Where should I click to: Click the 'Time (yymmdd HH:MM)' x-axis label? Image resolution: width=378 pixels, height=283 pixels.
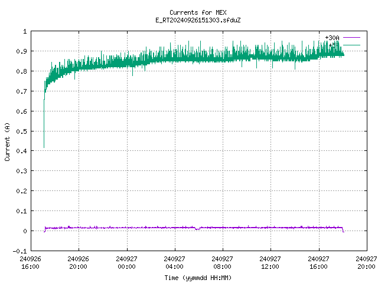pos(198,278)
